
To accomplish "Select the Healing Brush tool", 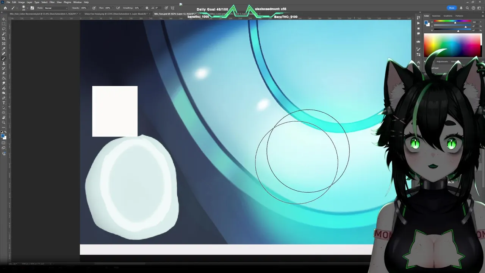I will click(4, 53).
